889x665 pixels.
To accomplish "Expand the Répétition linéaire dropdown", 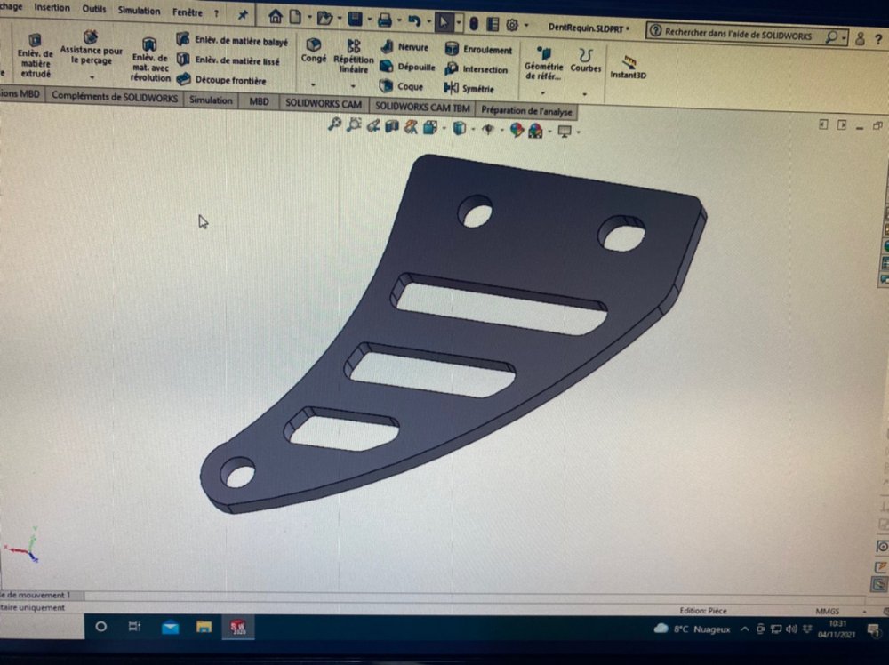I will click(x=354, y=86).
